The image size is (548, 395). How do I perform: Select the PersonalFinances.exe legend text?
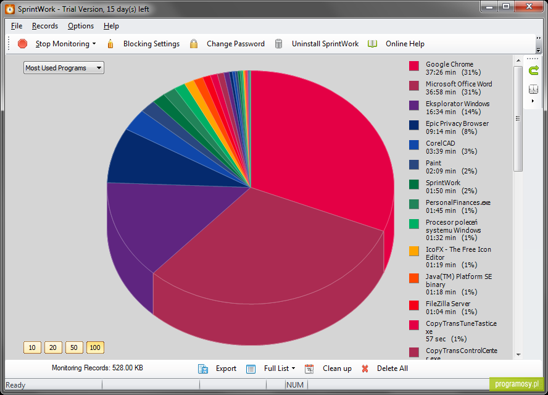tap(458, 207)
